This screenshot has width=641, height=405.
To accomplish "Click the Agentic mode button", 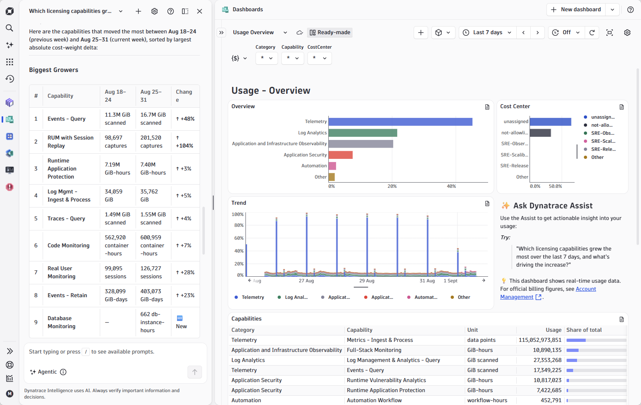I will point(43,372).
